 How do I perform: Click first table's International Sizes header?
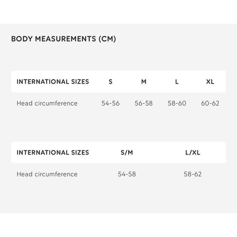(x=53, y=82)
